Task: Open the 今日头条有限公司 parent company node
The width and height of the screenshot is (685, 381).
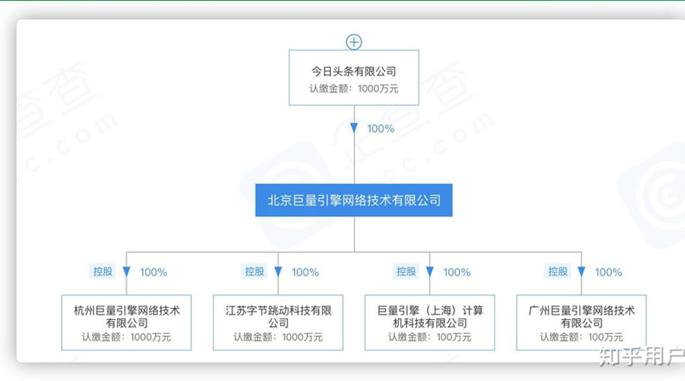Action: pyautogui.click(x=354, y=78)
